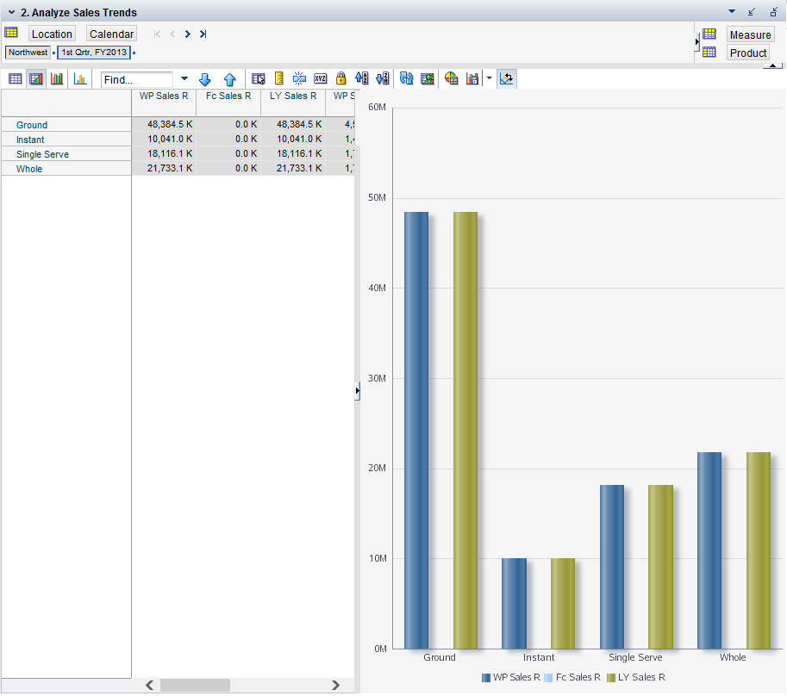The width and height of the screenshot is (787, 696).
Task: Click cell 18,116.1 K under LY Sales R
Action: coord(293,153)
